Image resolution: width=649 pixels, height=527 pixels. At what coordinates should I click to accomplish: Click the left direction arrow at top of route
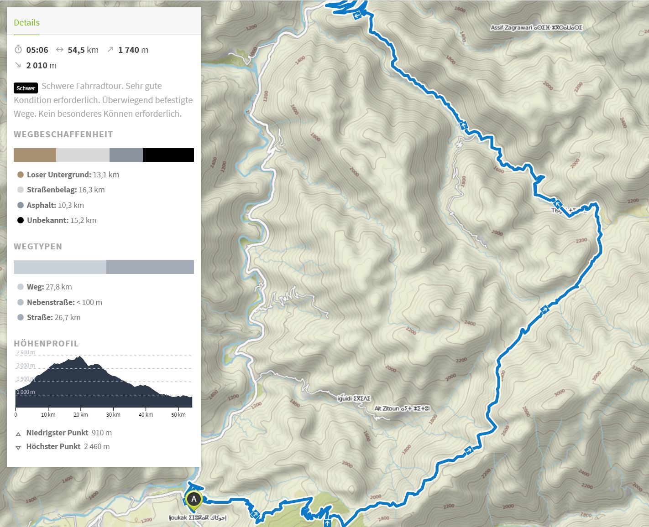tap(357, 15)
